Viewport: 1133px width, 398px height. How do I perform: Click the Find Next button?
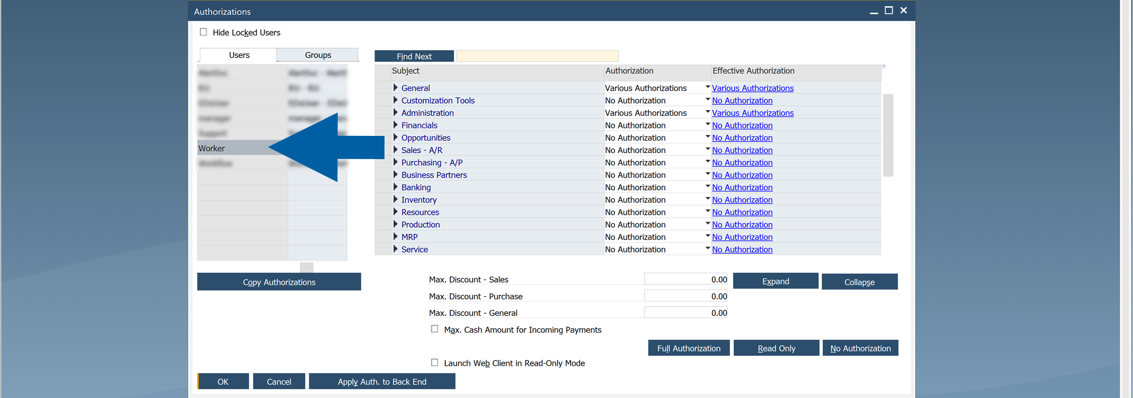[x=414, y=56]
